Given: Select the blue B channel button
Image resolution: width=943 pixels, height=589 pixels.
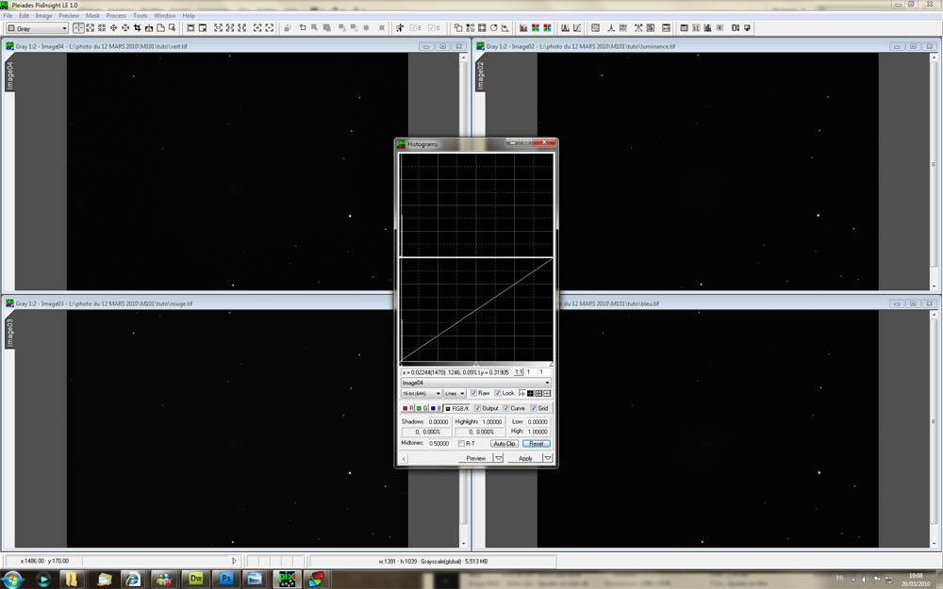Looking at the screenshot, I should (437, 408).
